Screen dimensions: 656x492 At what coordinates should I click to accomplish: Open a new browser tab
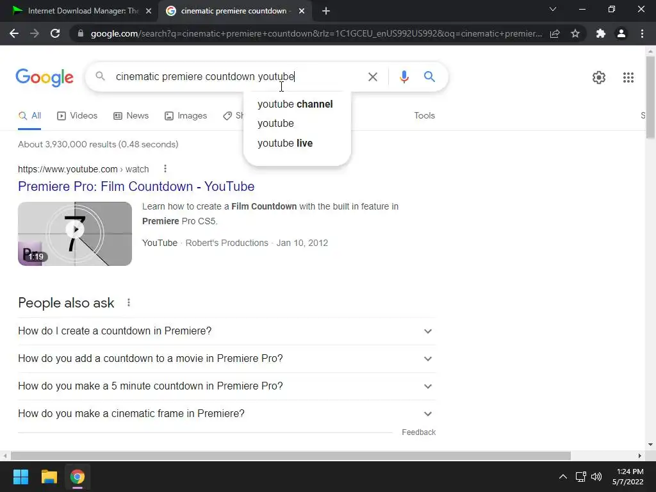pyautogui.click(x=326, y=11)
